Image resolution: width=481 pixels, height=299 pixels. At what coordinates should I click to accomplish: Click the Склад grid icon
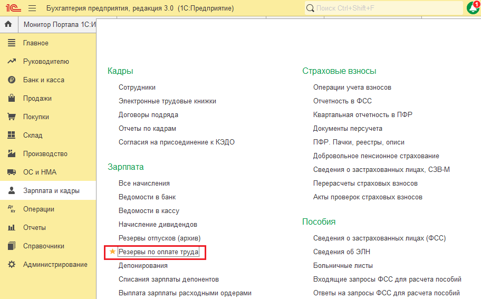pos(12,135)
